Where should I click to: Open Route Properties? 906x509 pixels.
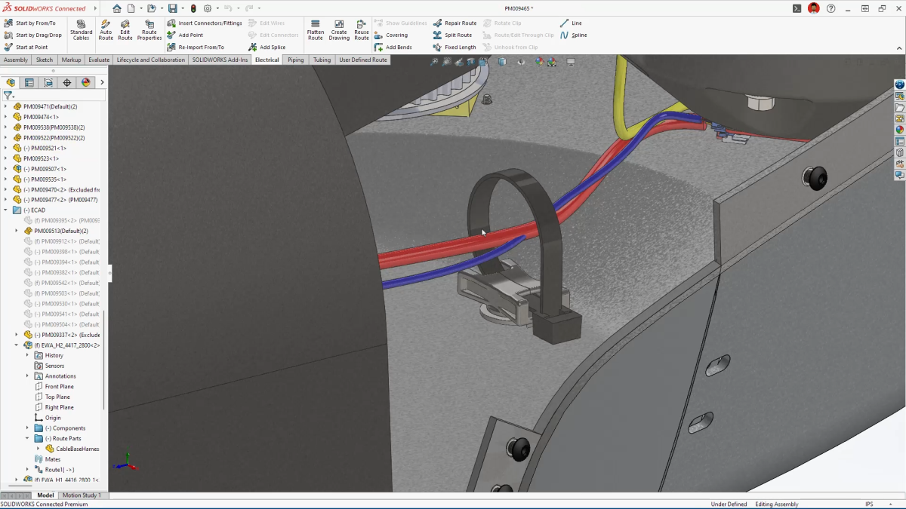pyautogui.click(x=149, y=31)
